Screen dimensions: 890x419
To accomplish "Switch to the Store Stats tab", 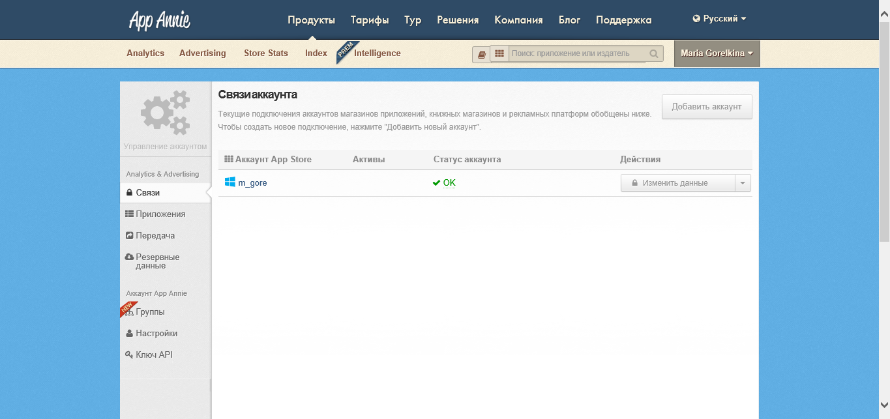I will tap(266, 53).
